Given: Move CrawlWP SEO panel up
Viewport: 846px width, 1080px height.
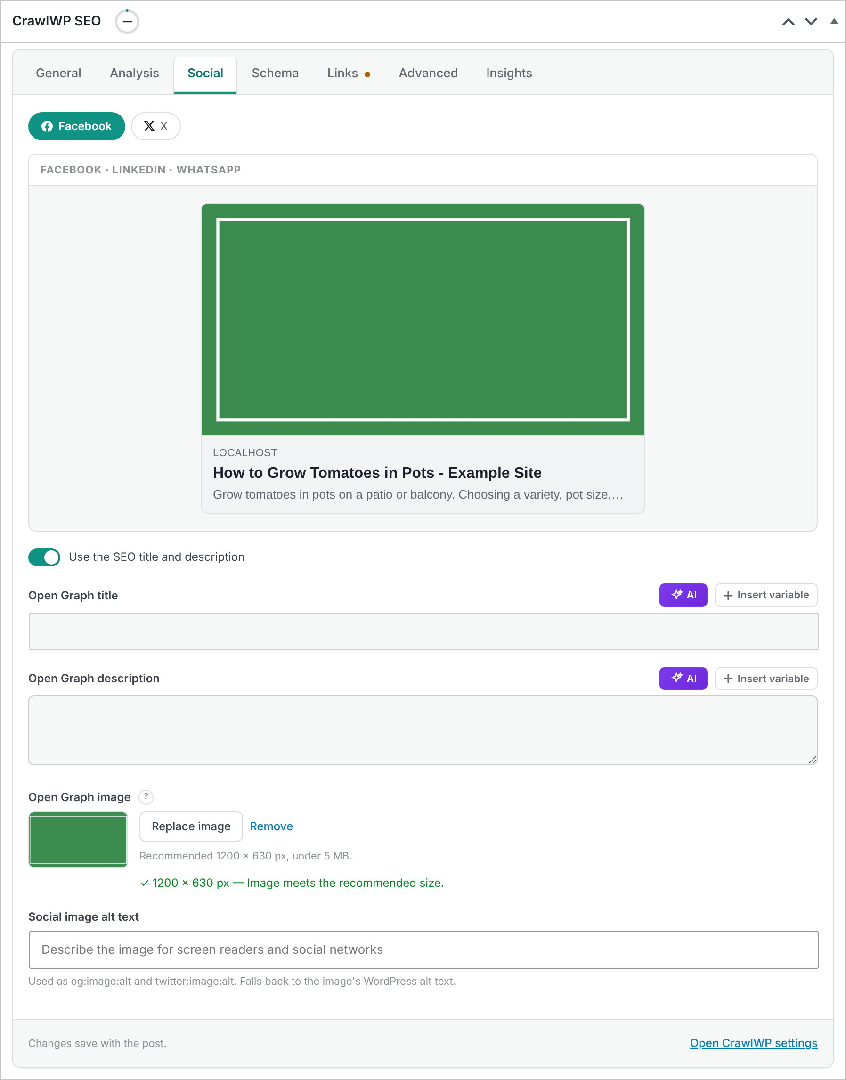Looking at the screenshot, I should [x=788, y=22].
